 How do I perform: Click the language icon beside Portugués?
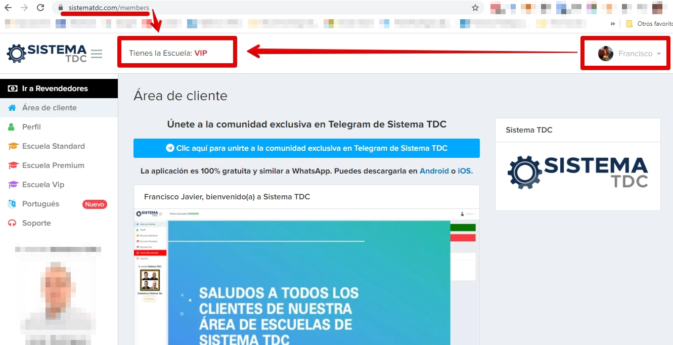point(12,204)
